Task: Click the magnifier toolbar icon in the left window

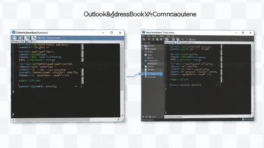Action: tap(34, 38)
